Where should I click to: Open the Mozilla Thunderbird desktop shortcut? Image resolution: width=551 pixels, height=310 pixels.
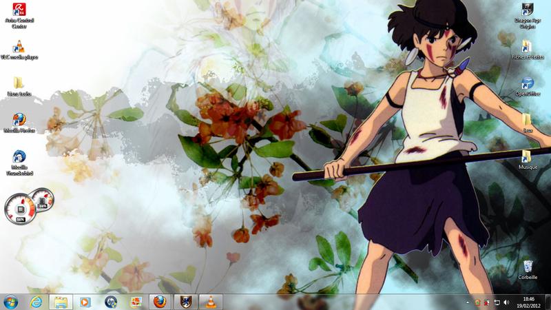[x=19, y=163]
